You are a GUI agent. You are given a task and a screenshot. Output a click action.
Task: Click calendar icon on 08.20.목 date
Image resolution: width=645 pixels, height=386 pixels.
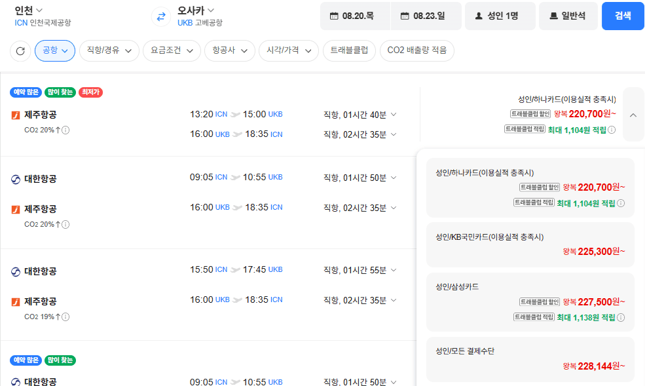point(334,16)
